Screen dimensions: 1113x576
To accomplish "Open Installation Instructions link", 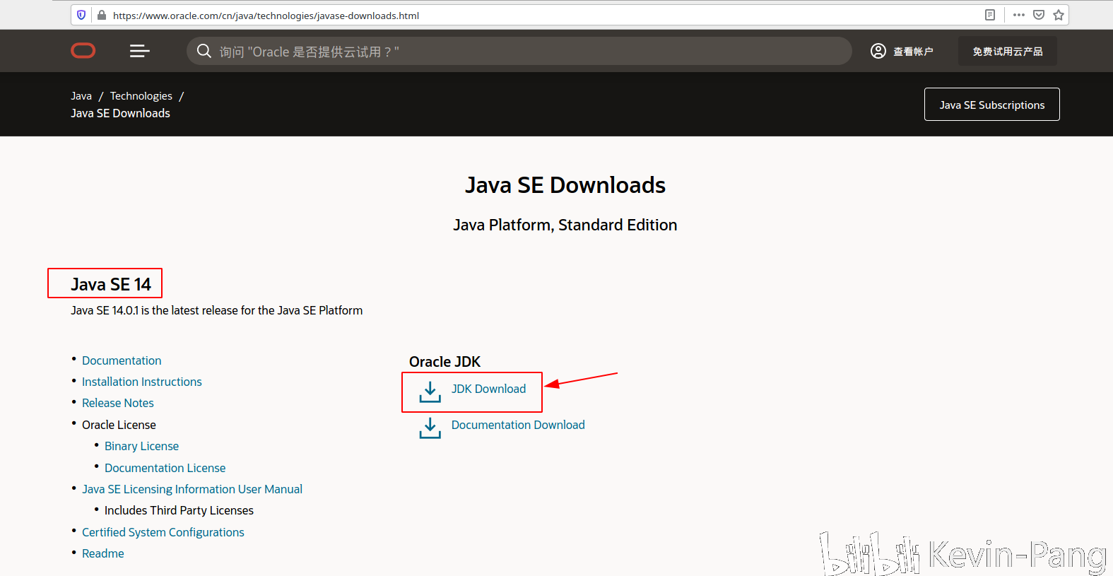I will coord(142,382).
